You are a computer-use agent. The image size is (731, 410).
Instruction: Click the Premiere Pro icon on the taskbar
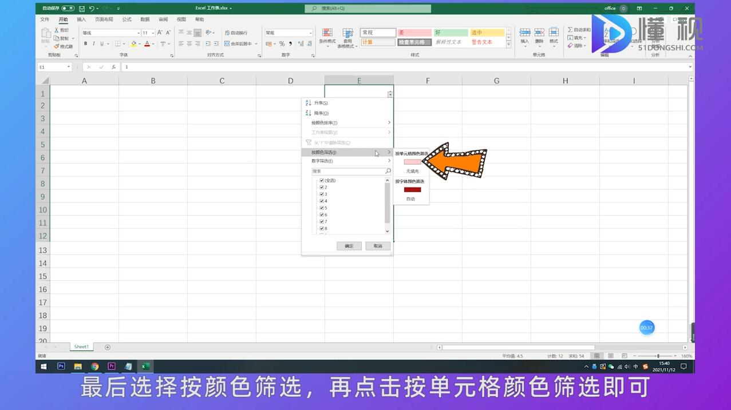pyautogui.click(x=112, y=367)
